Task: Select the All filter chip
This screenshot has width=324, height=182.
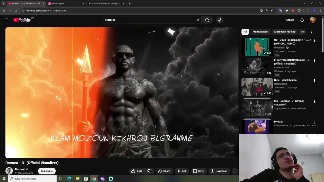Action: click(x=245, y=32)
